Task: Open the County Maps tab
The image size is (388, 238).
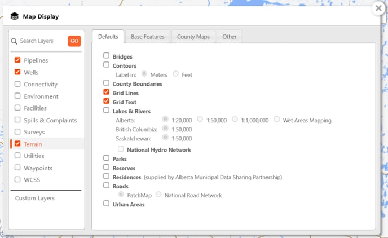Action: (x=193, y=37)
